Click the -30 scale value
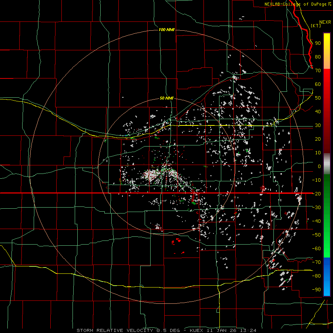 (x=316, y=208)
